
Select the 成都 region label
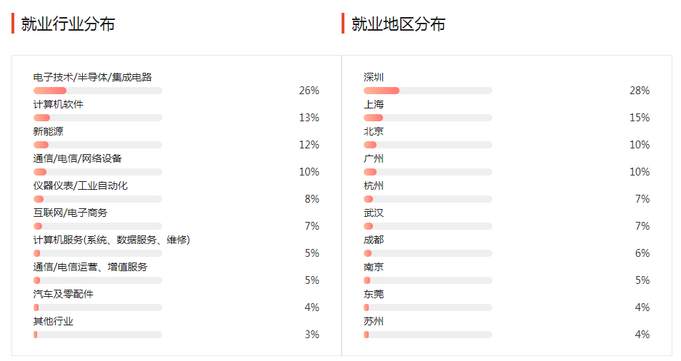(x=374, y=240)
